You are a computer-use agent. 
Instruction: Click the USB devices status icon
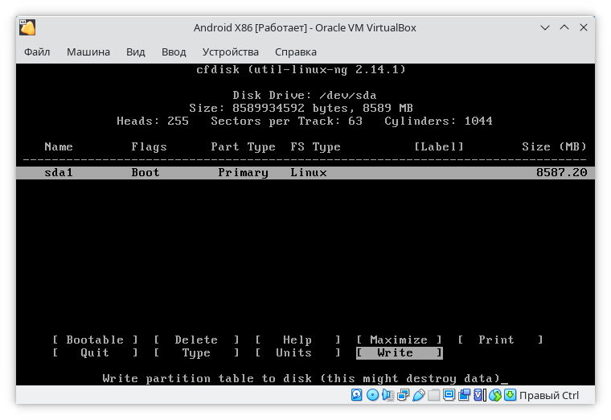(419, 395)
